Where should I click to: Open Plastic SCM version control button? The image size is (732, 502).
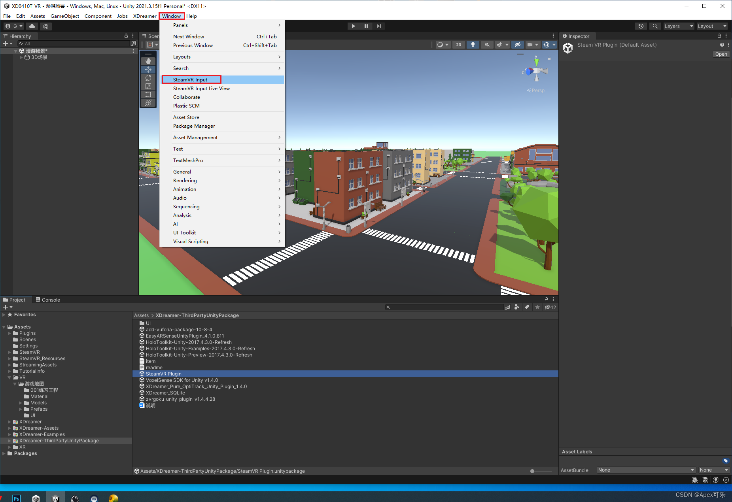coord(46,26)
